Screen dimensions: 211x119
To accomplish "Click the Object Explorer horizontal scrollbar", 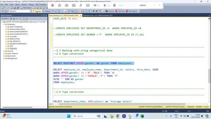I will coord(17,107).
